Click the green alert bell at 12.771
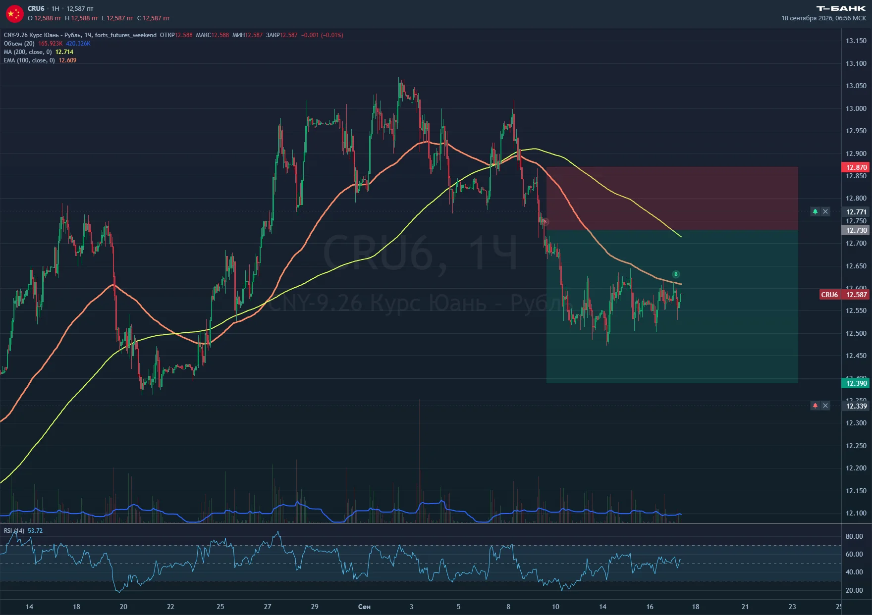 tap(815, 211)
